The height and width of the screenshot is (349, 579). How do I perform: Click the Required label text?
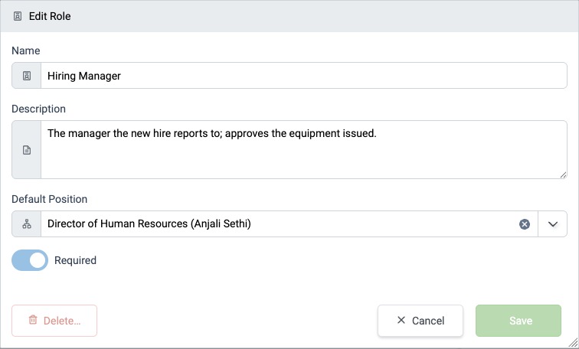[x=75, y=260]
